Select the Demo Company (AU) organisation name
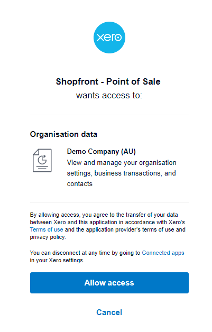212x332 pixels. coord(101,151)
